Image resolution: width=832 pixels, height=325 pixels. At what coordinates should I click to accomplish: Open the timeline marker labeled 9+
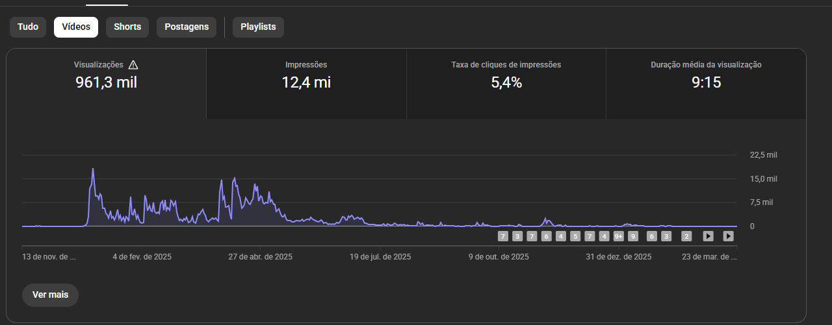point(619,236)
